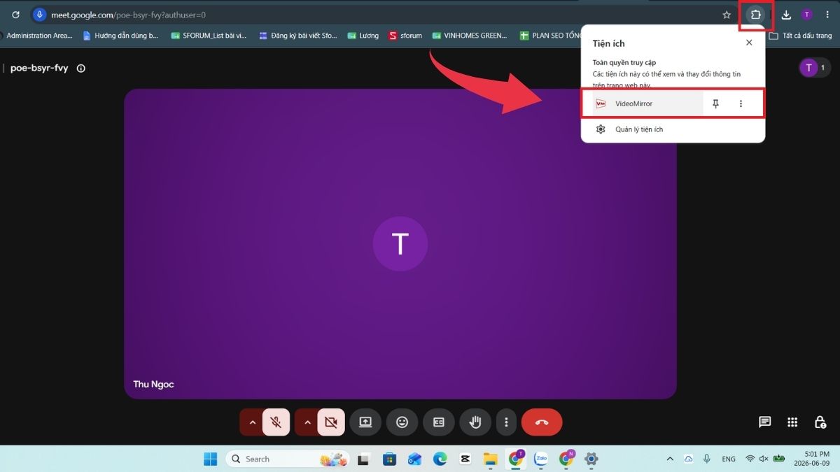The height and width of the screenshot is (472, 840).
Task: Open Chrome three-dot menu
Action: point(827,15)
